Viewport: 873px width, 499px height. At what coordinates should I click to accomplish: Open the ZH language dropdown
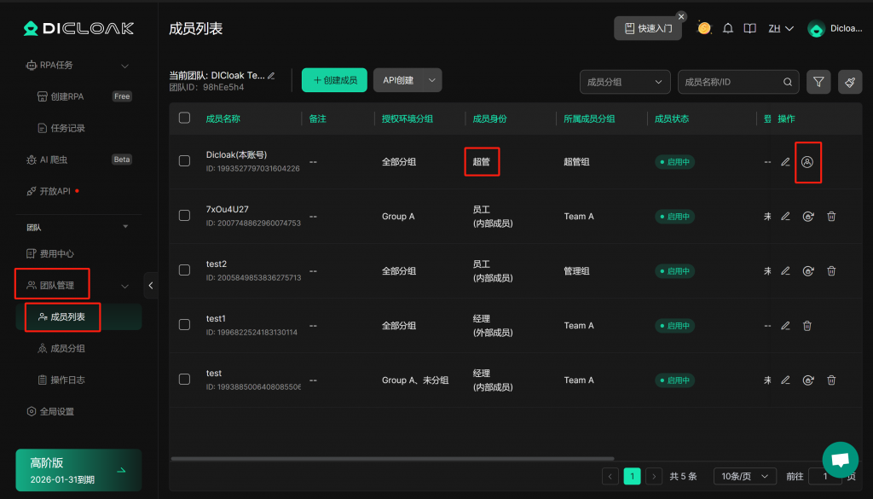[x=780, y=28]
